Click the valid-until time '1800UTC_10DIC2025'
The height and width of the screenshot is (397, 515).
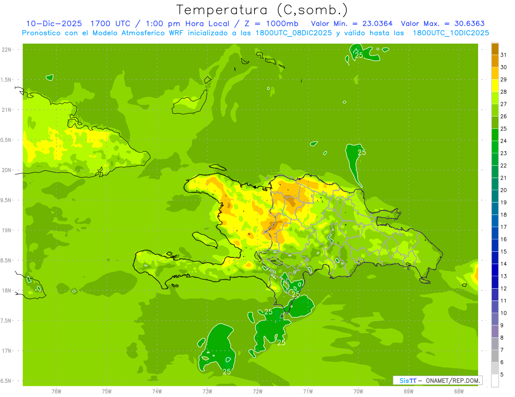(451, 33)
